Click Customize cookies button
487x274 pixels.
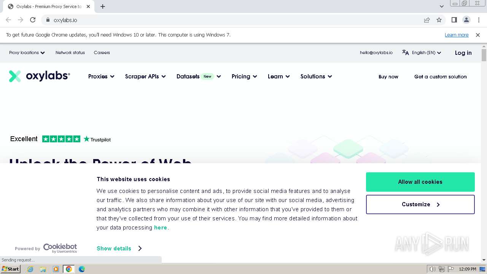(x=420, y=204)
